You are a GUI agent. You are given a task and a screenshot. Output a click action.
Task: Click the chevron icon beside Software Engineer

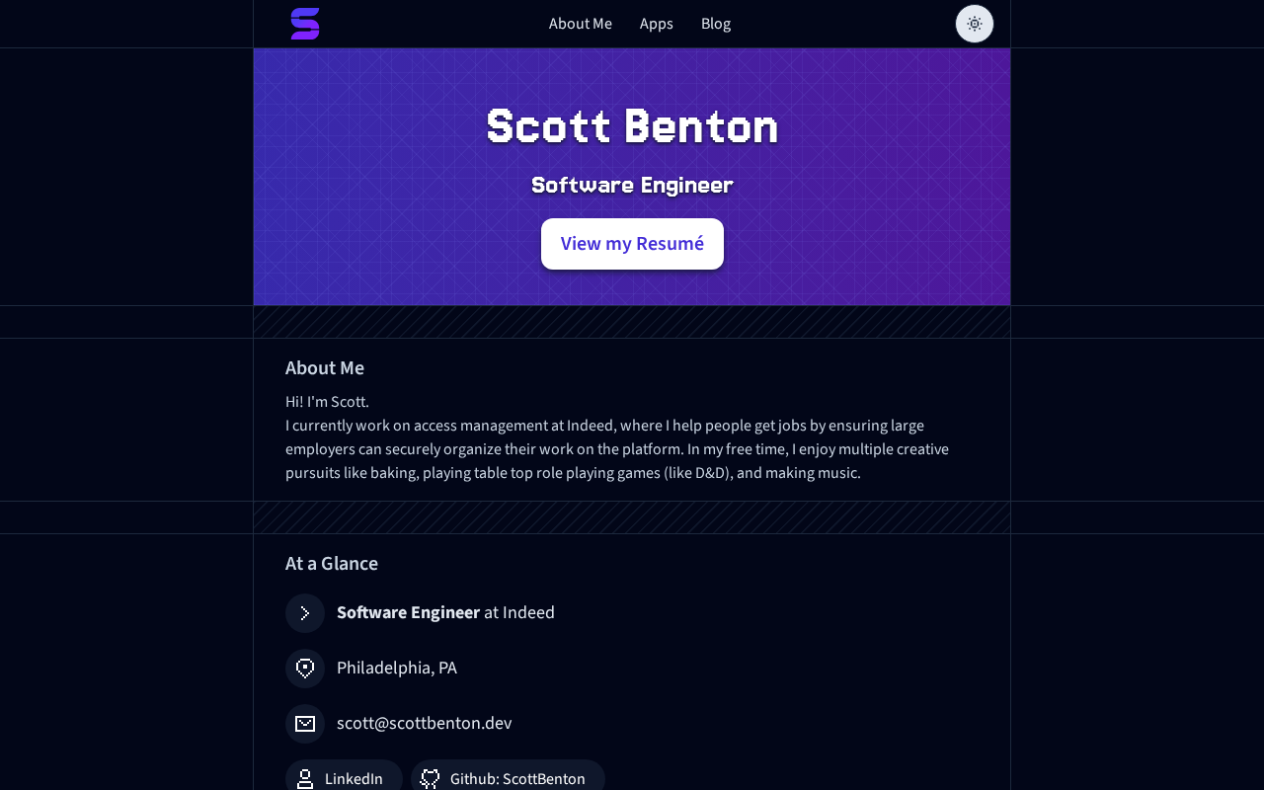(x=305, y=613)
